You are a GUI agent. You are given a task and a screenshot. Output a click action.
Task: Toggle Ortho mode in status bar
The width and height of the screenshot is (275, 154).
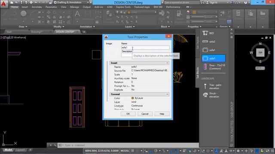(x=151, y=151)
